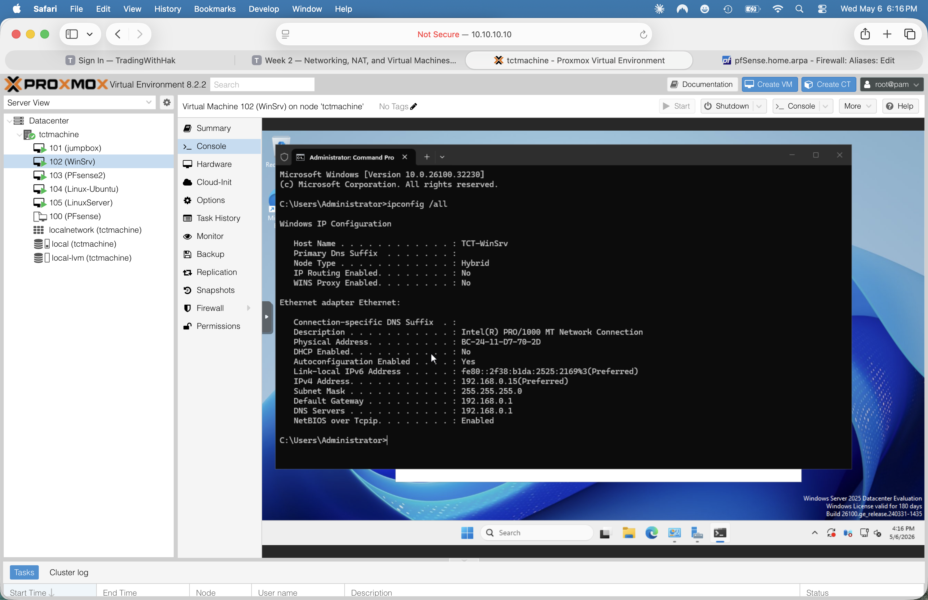Open Safari Develop menu

pyautogui.click(x=264, y=9)
